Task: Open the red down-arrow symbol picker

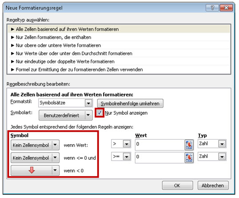Action: click(x=35, y=170)
